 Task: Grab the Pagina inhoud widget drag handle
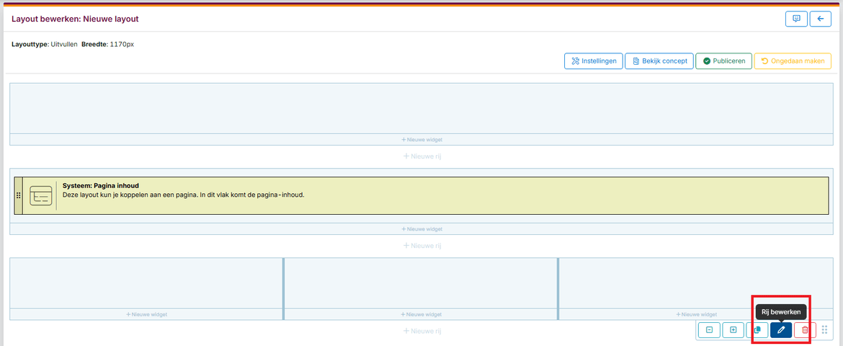[x=19, y=195]
